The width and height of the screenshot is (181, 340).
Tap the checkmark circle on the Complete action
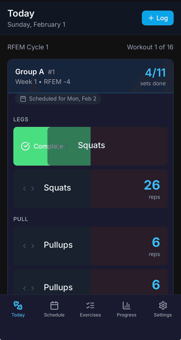pos(25,146)
